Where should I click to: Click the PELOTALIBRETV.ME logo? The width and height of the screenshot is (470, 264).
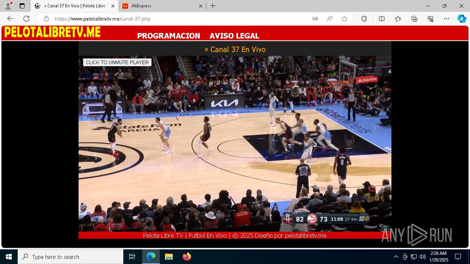click(x=53, y=32)
